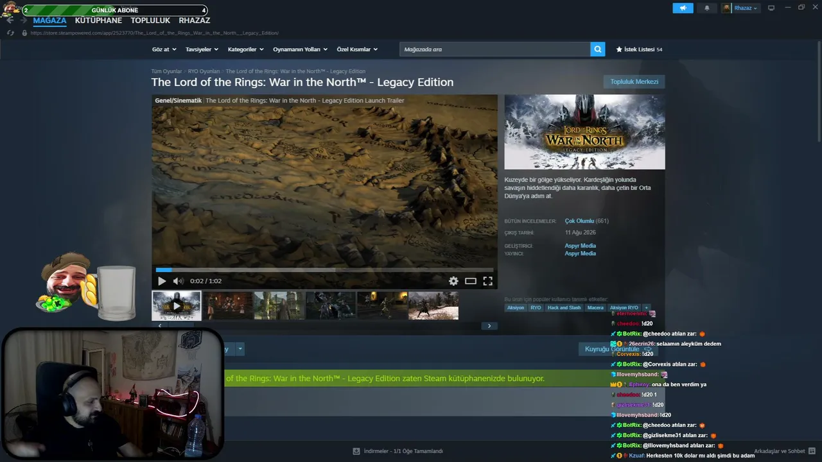Viewport: 822px width, 462px height.
Task: Open the Topluluk Merkezi button
Action: click(x=634, y=81)
